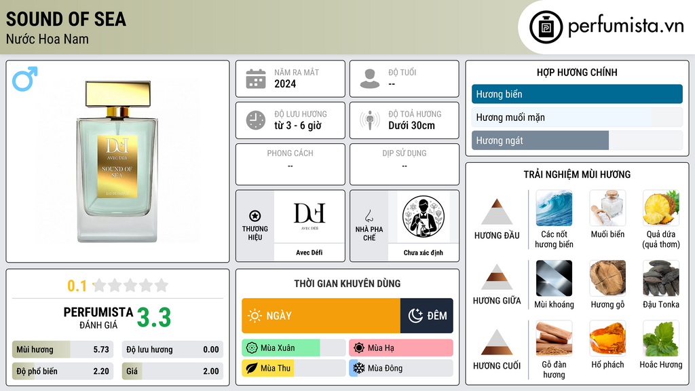Click the blue male gender symbol icon

25,79
